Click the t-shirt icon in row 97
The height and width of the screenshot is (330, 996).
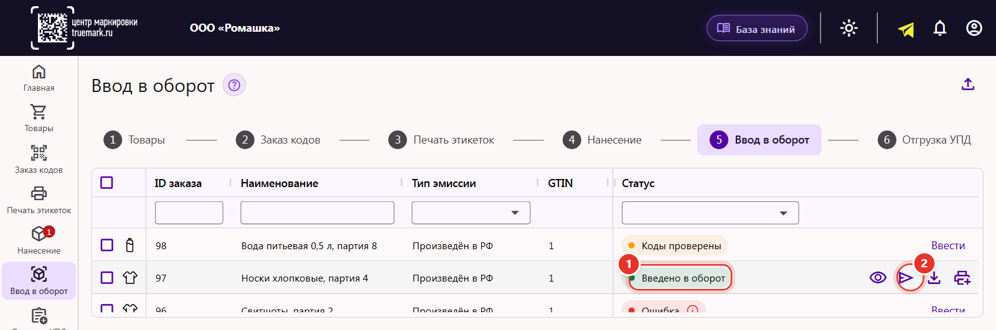tap(129, 277)
